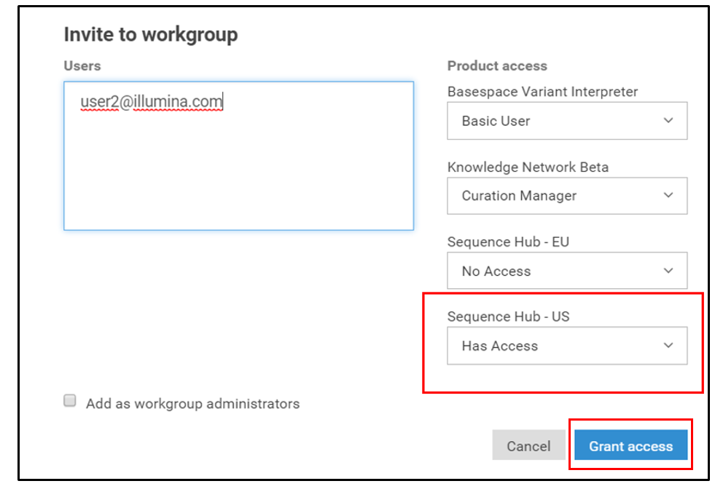Image resolution: width=715 pixels, height=489 pixels.
Task: Click the 'Invite to workgroup' dialog title
Action: pos(151,34)
